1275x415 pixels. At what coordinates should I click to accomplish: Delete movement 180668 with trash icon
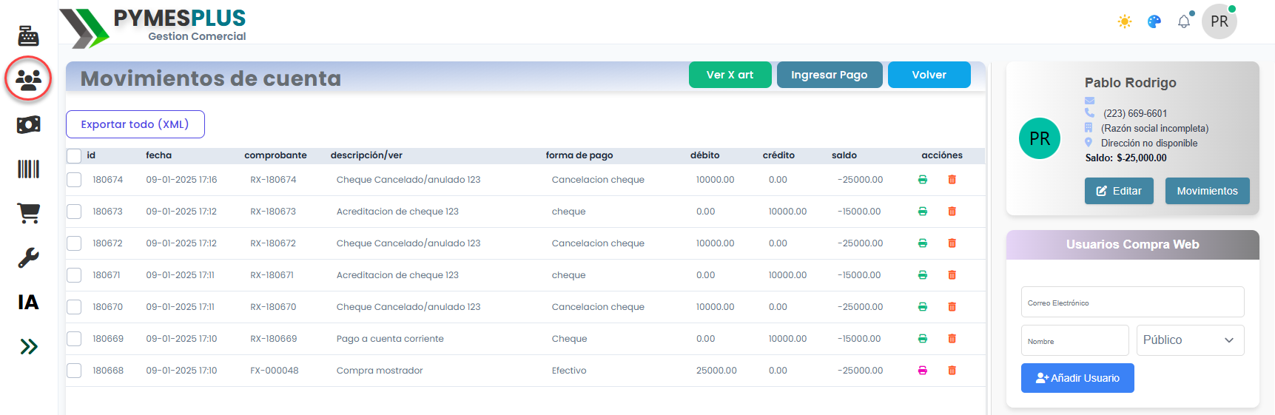[x=952, y=371]
